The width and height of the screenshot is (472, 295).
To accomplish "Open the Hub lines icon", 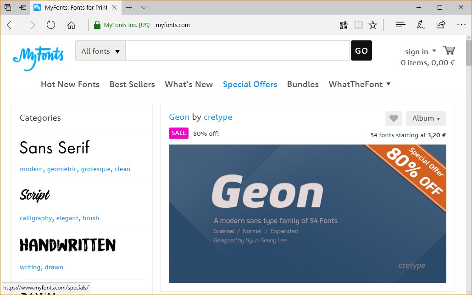I will tap(400, 25).
